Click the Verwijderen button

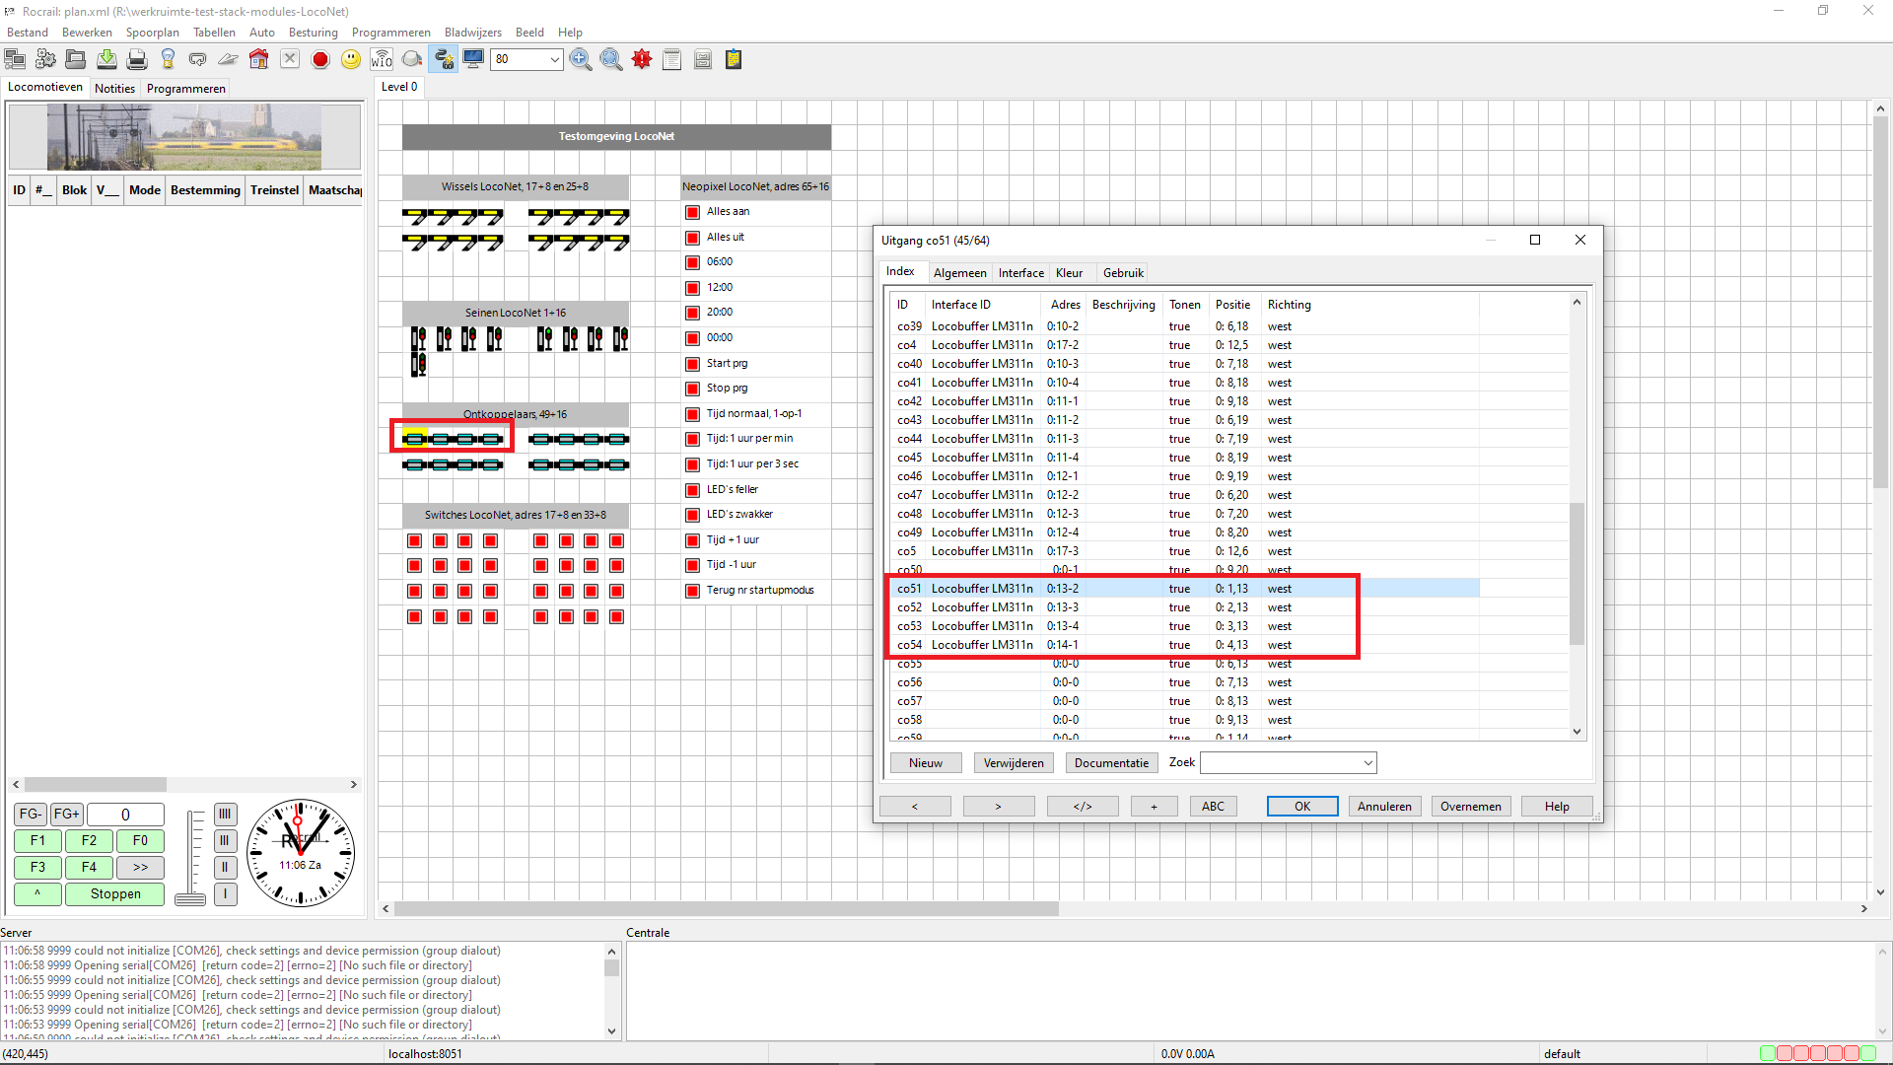1013,763
